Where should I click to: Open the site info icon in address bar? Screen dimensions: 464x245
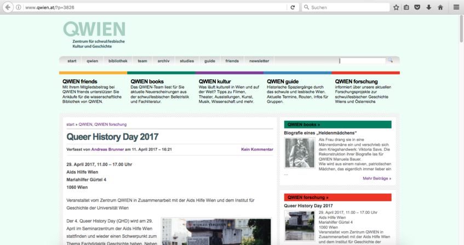(18, 8)
